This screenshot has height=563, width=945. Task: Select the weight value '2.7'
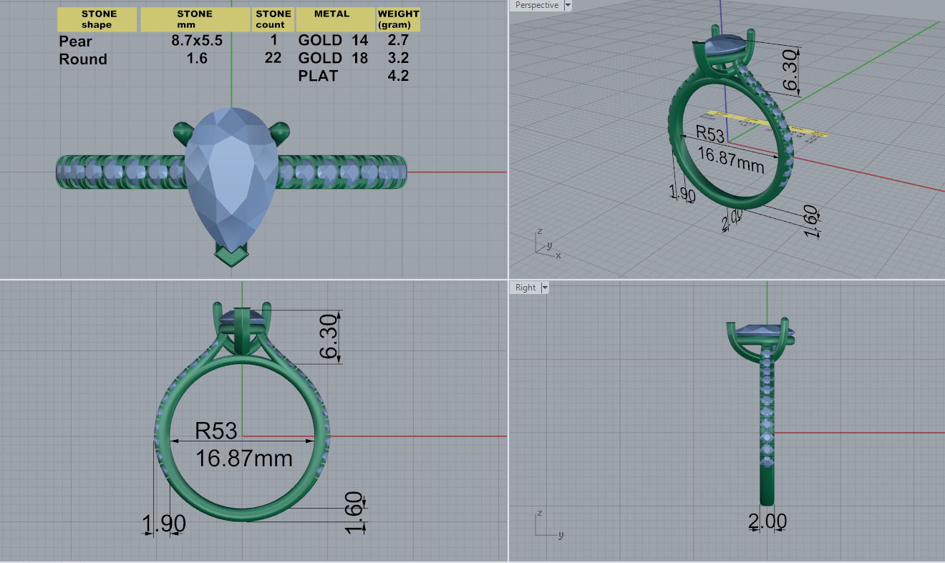point(398,41)
